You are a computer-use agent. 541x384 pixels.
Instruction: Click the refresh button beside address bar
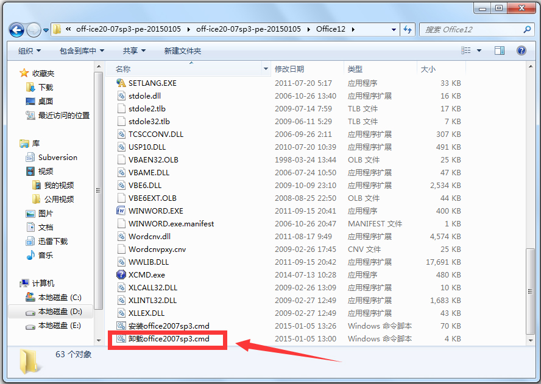[x=408, y=30]
